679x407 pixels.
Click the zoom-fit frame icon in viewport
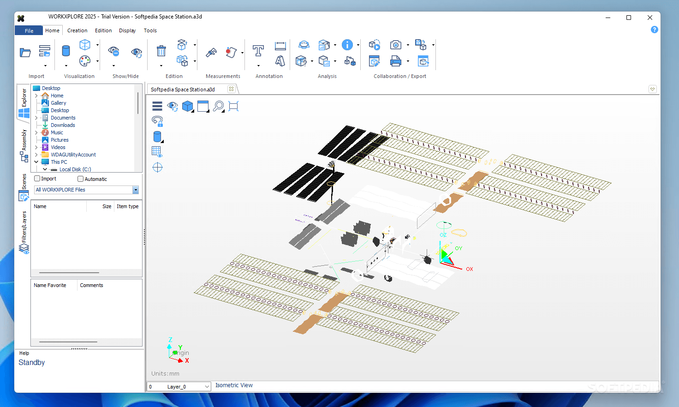click(233, 106)
